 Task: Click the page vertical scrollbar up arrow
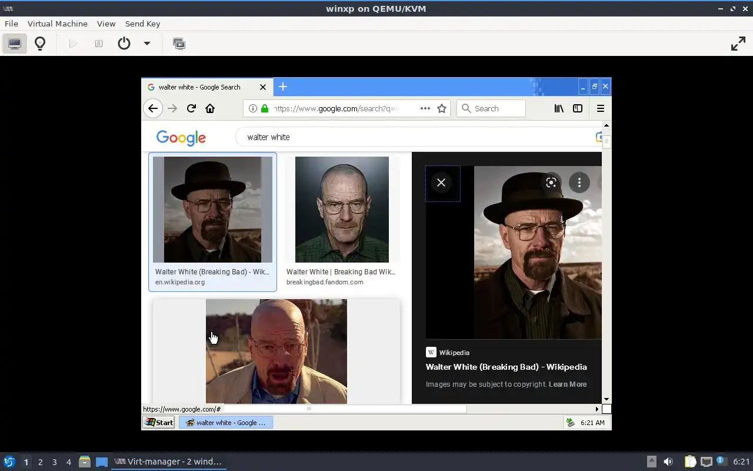(x=607, y=125)
